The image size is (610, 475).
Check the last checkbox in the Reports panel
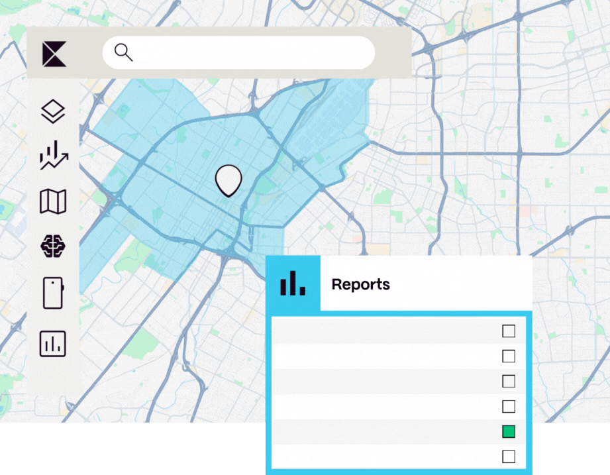pyautogui.click(x=509, y=455)
